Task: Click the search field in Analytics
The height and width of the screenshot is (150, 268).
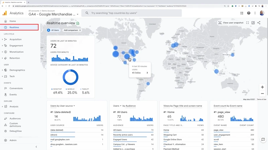Action: click(131, 13)
